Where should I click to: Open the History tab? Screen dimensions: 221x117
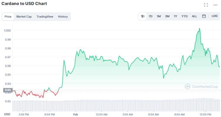click(63, 17)
